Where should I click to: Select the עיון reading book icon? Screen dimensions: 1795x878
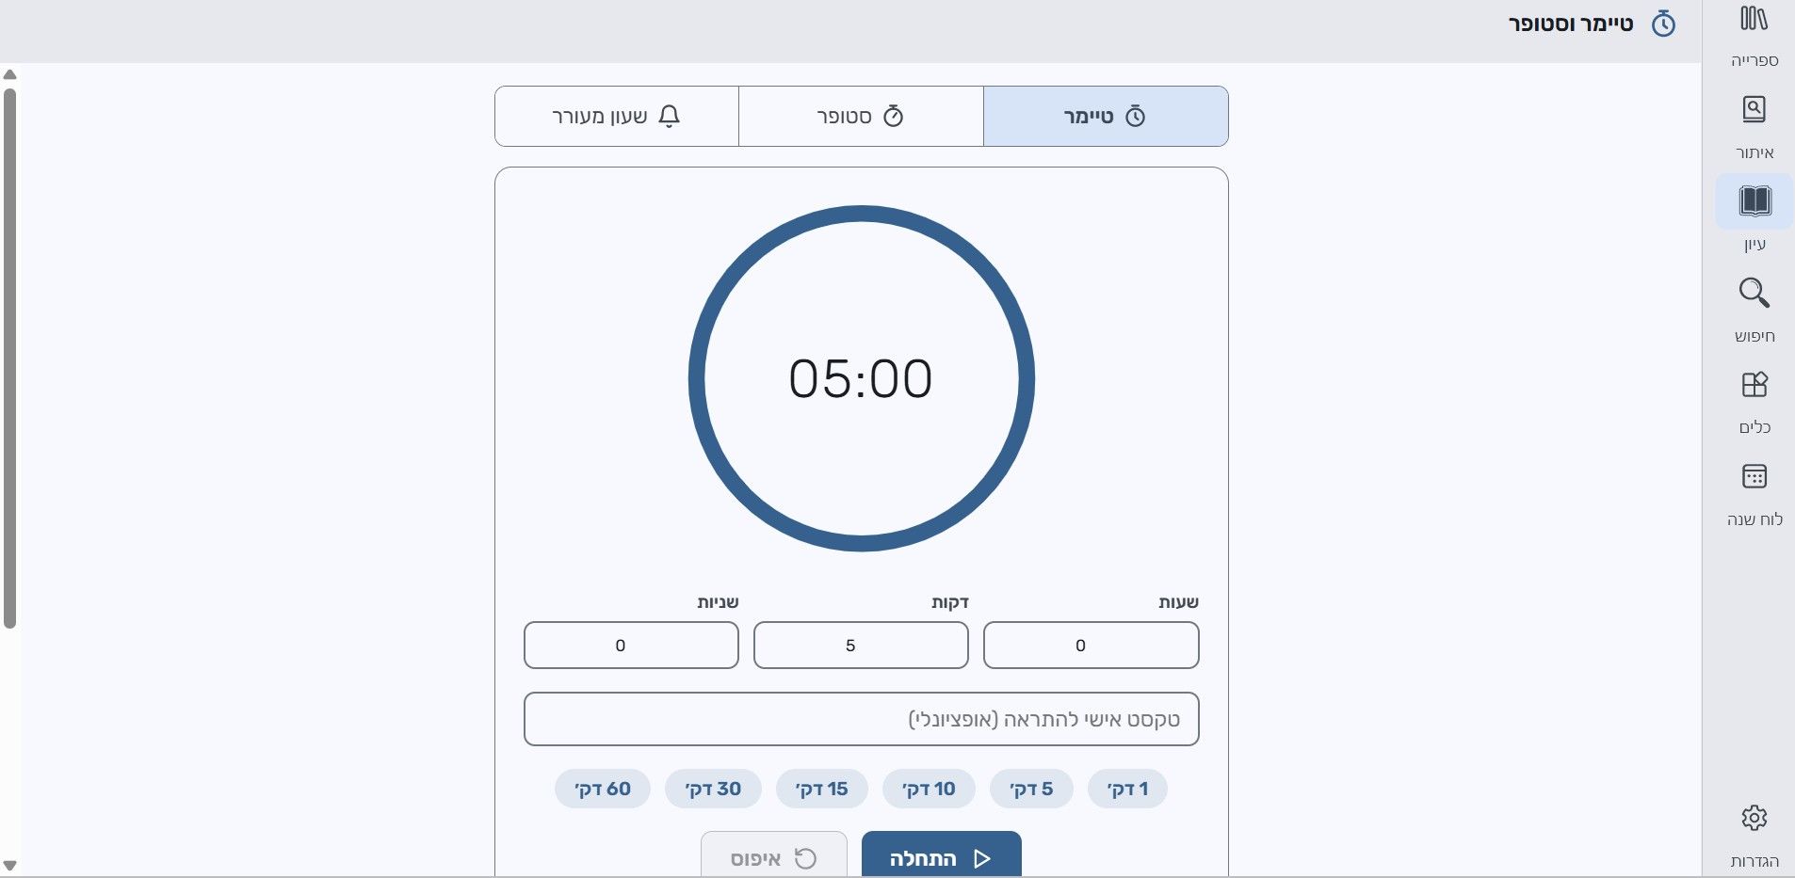[x=1755, y=201]
